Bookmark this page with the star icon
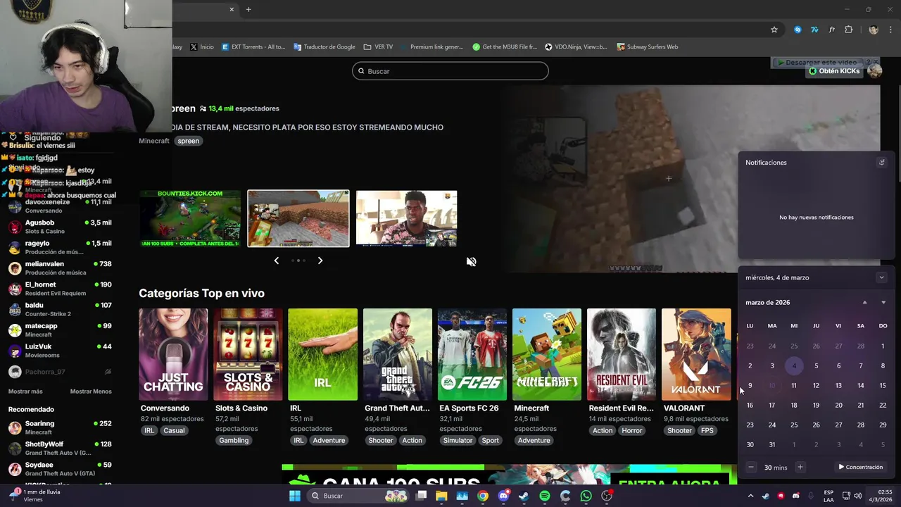The width and height of the screenshot is (901, 507). click(x=774, y=30)
